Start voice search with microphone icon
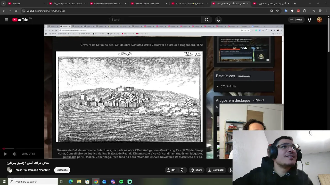 [x=218, y=20]
